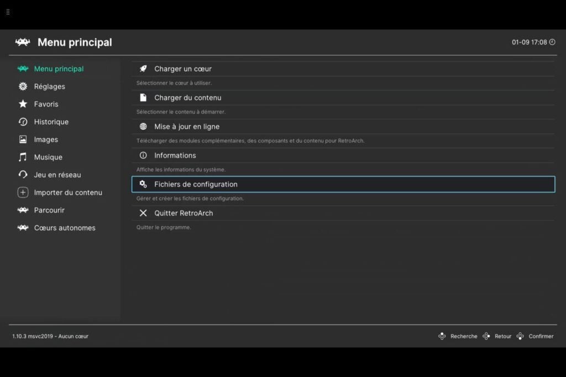Click the invader icon beside Cœurs autonomes
Viewport: 566px width, 377px height.
tap(23, 228)
